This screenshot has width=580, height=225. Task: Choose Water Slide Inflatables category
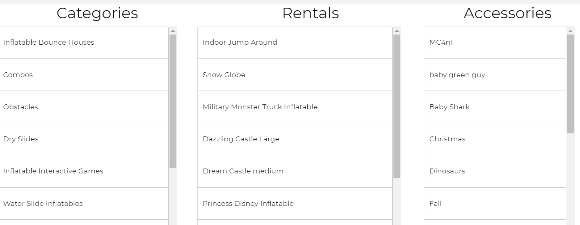click(43, 203)
